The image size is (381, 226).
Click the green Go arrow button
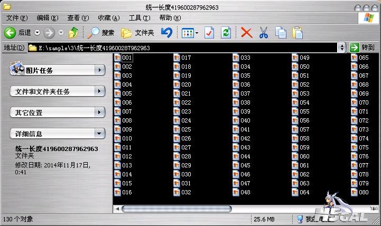click(354, 48)
